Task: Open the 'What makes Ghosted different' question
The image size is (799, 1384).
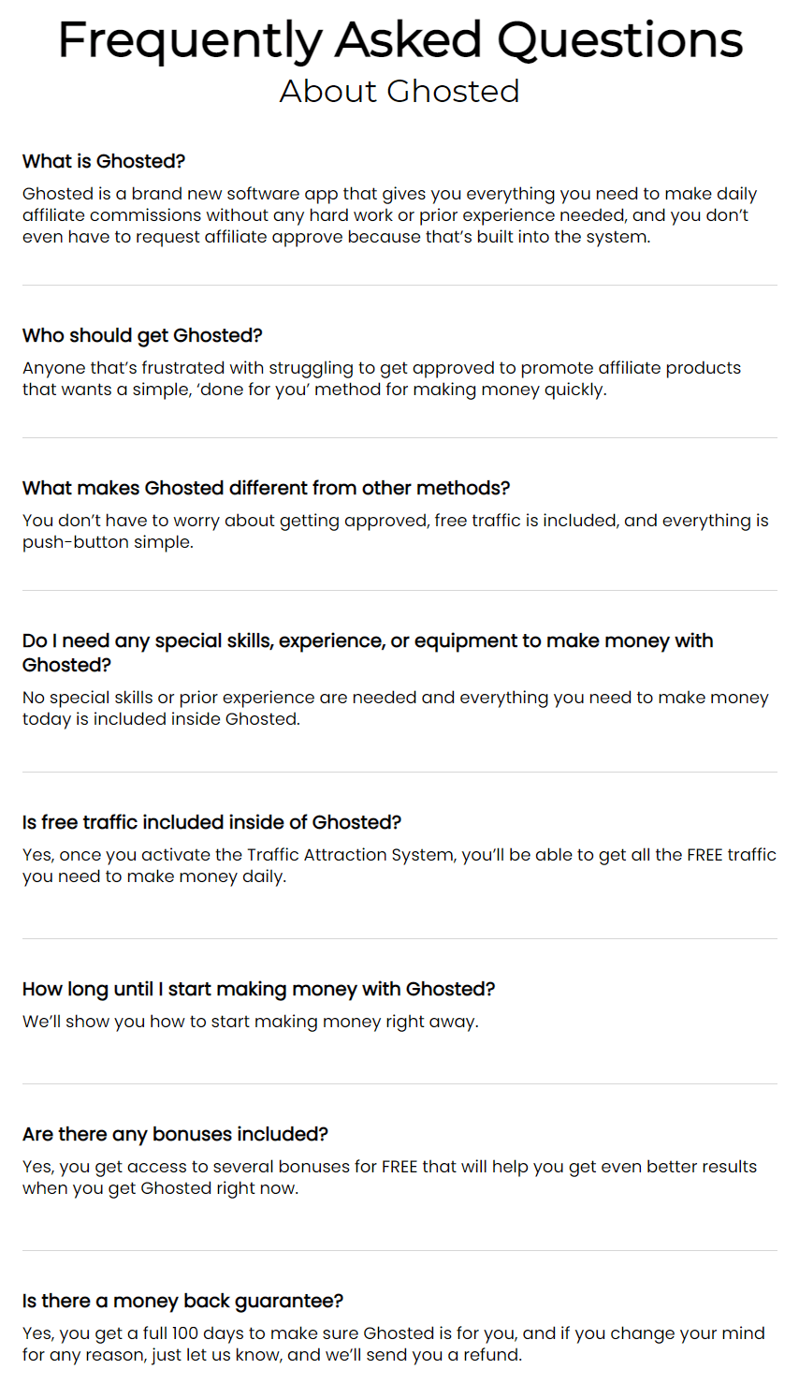Action: pos(267,488)
